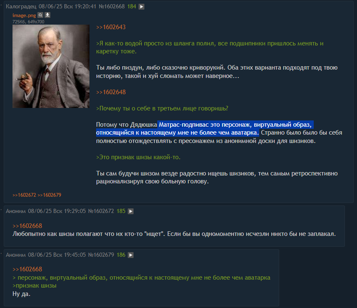Follow the >>1602648 reply link
Image resolution: width=357 pixels, height=308 pixels.
pos(111,92)
